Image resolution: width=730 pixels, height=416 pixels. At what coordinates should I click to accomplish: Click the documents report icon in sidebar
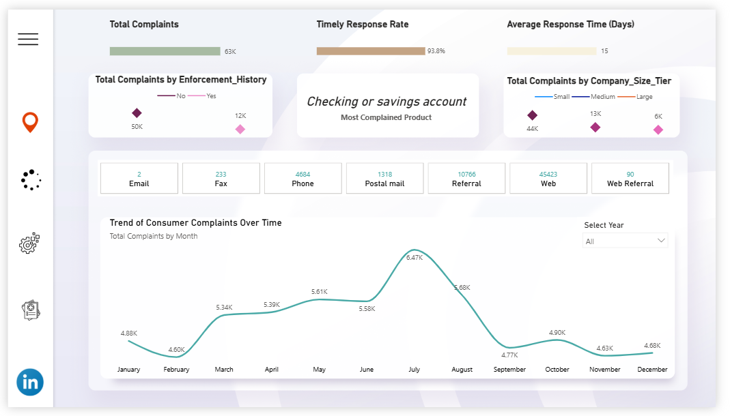31,310
